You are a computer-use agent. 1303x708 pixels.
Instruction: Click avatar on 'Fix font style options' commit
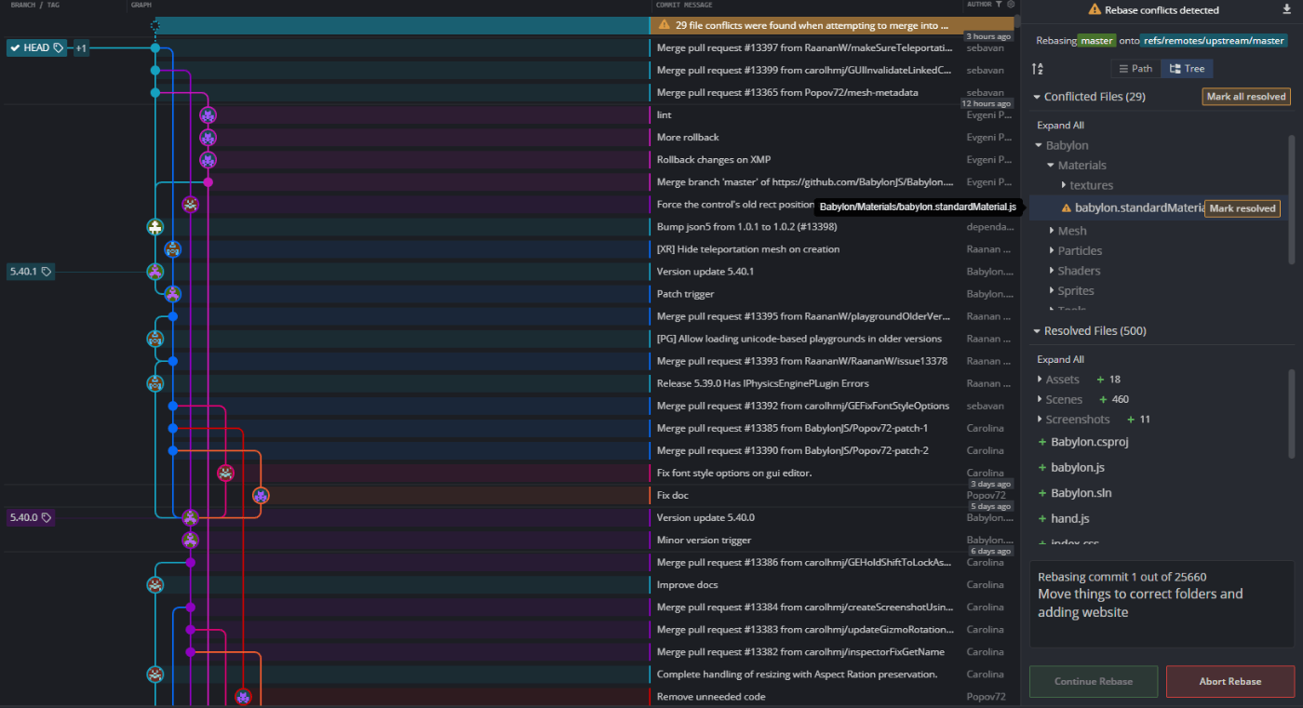pos(225,473)
